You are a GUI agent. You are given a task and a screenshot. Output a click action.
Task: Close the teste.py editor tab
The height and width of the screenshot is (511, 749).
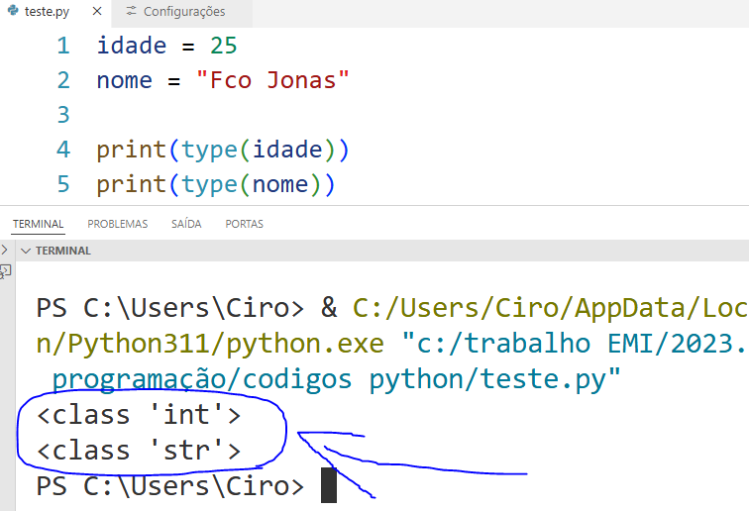tap(95, 12)
